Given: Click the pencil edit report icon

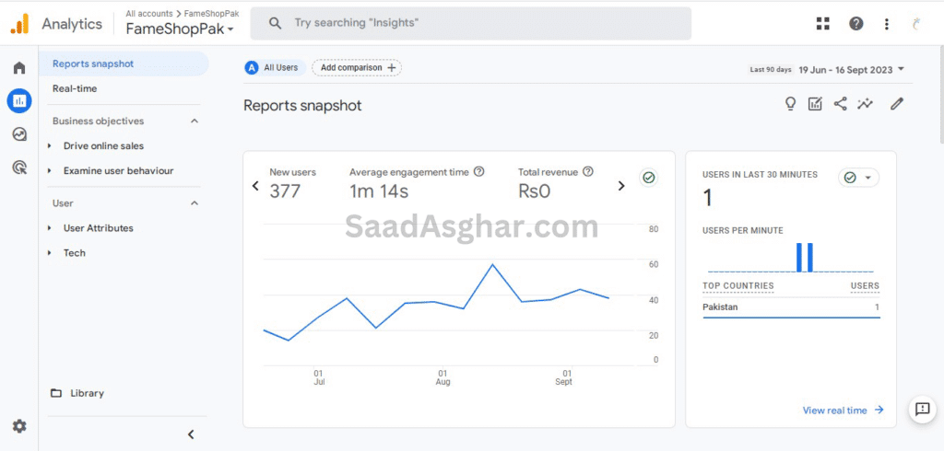Looking at the screenshot, I should pos(897,103).
